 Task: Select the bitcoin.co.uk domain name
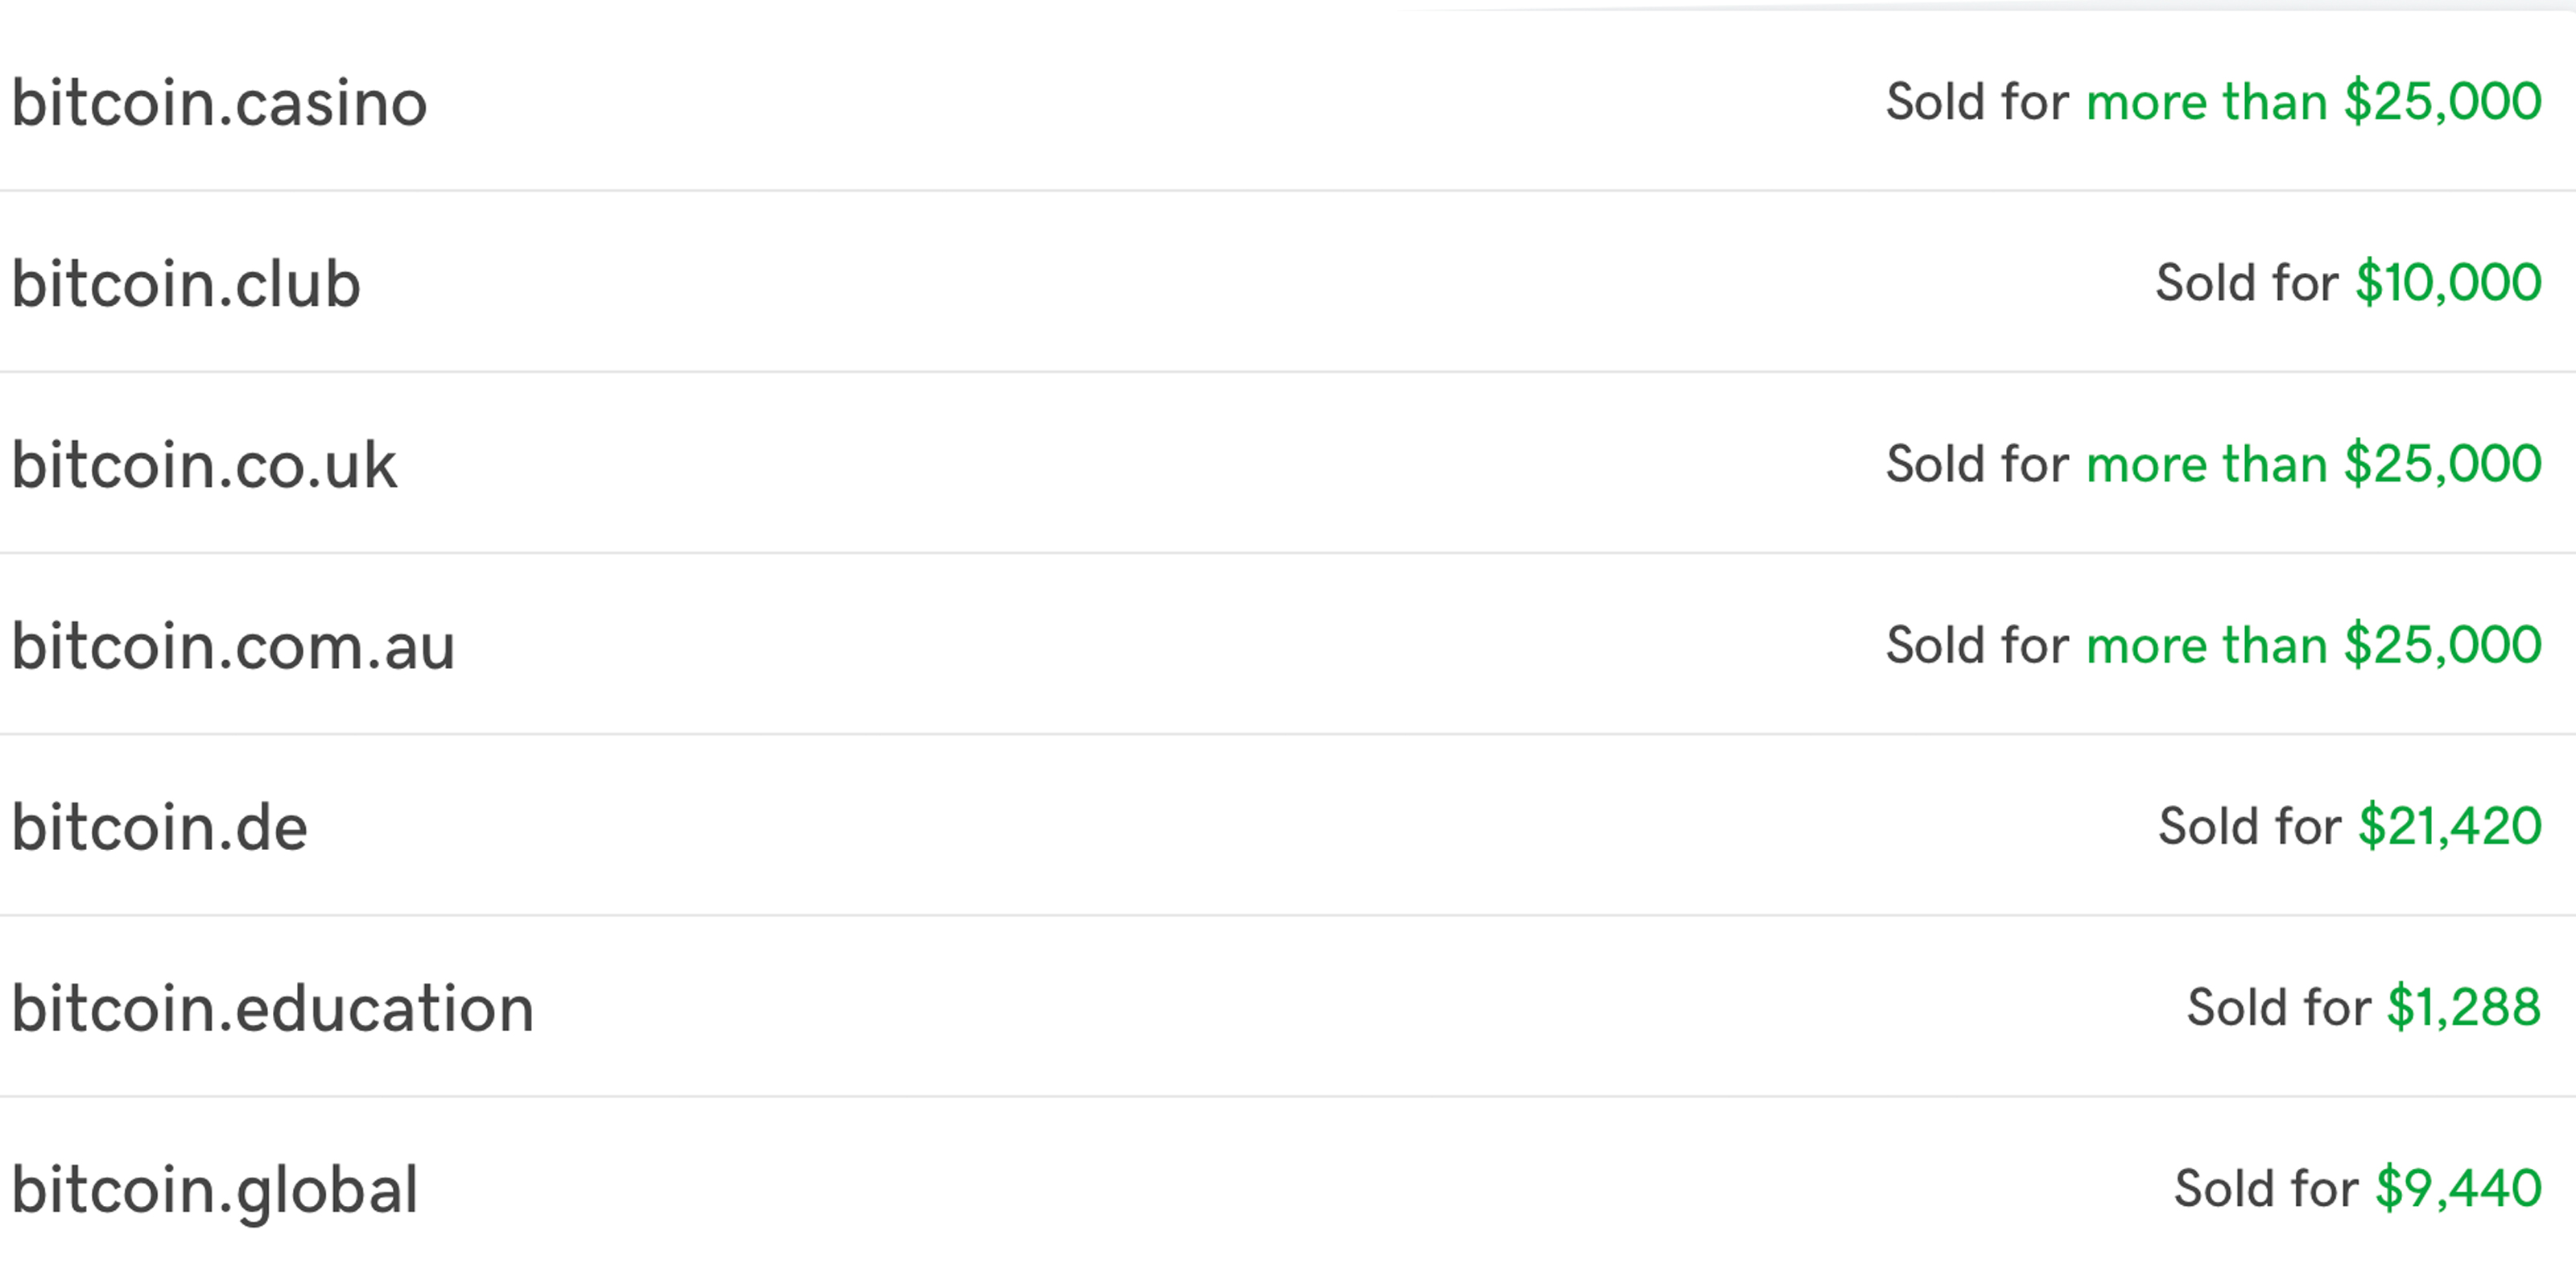tap(204, 466)
